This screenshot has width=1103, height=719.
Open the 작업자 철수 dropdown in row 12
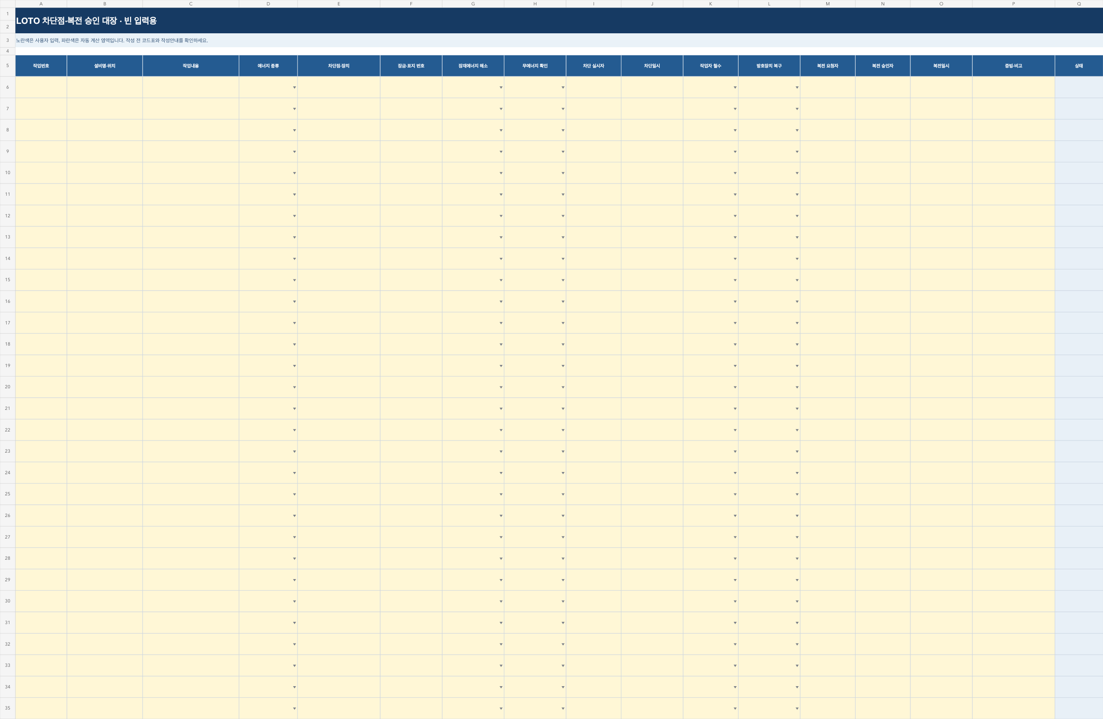click(735, 216)
